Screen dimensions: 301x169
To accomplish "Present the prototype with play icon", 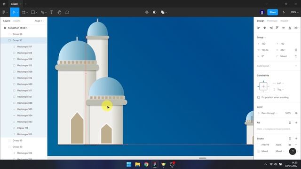I will [284, 12].
